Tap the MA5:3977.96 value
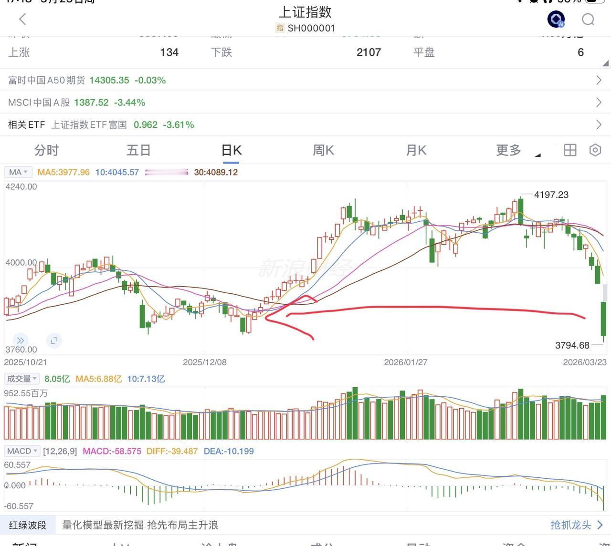 point(63,172)
